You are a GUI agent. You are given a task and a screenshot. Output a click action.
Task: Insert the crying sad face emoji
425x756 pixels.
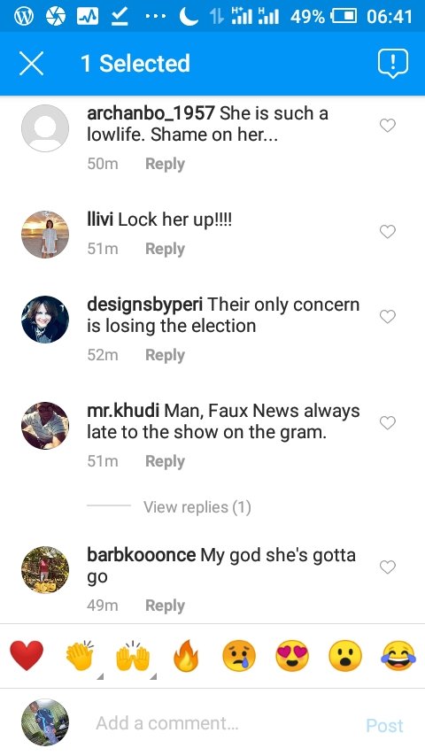(239, 656)
